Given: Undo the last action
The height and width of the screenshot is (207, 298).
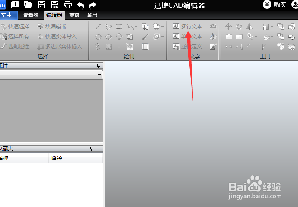Looking at the screenshot, I should tap(81, 5).
